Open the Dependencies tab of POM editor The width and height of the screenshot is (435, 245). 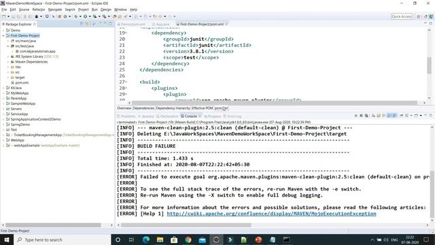(x=143, y=108)
